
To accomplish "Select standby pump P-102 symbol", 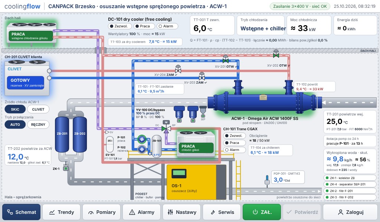I will pos(142,149).
